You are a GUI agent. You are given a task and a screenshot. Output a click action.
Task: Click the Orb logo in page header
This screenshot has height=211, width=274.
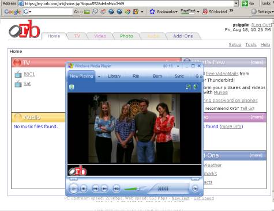pyautogui.click(x=25, y=29)
